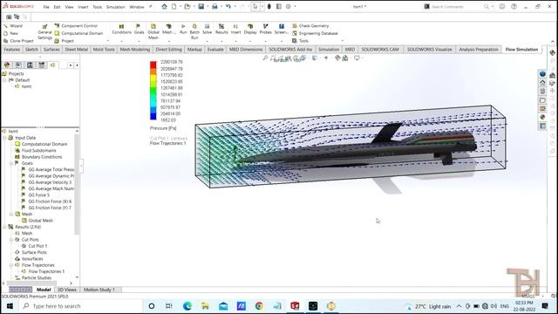The height and width of the screenshot is (314, 558).
Task: Open the Simulation menu
Action: point(116,7)
